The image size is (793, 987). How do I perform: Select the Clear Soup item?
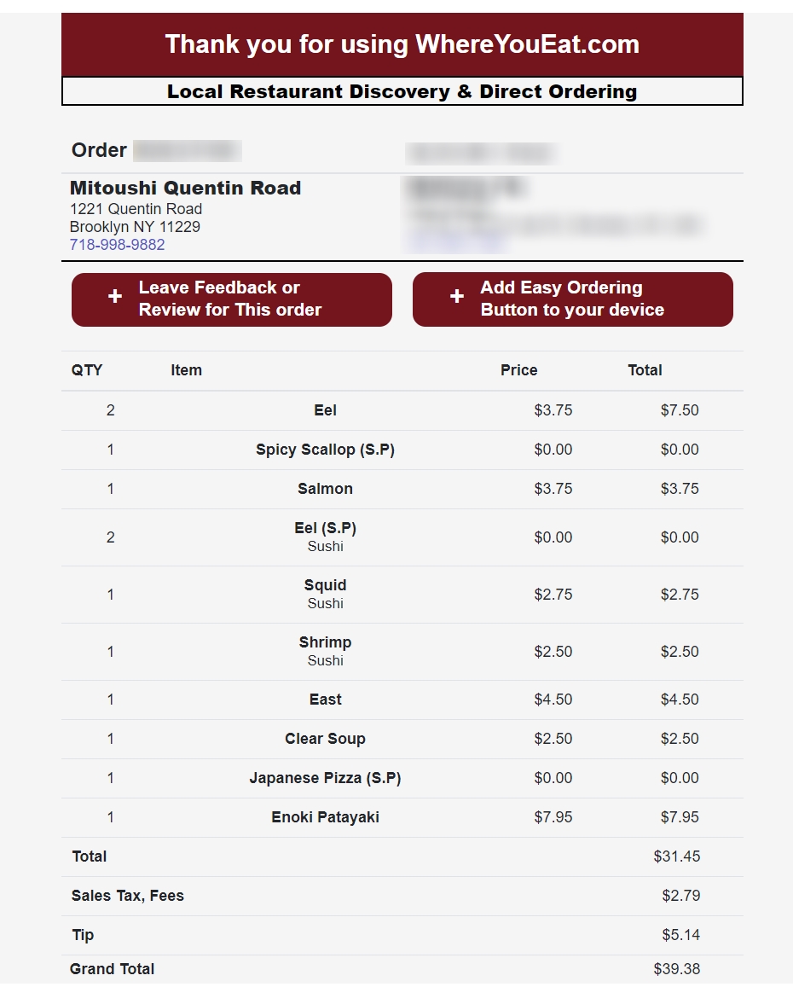[325, 739]
